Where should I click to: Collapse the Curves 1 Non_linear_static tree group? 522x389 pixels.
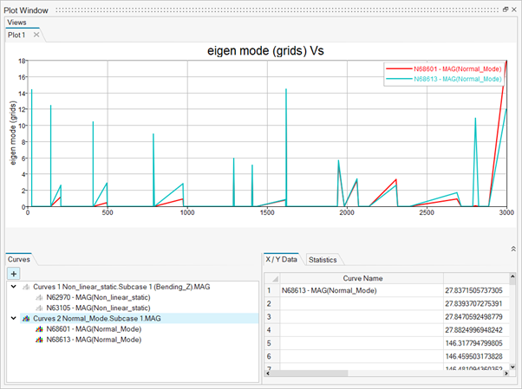click(13, 286)
